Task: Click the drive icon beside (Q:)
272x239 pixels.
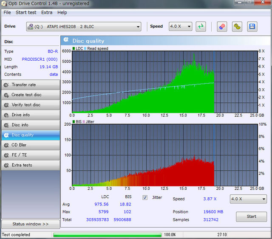Action: (30, 26)
